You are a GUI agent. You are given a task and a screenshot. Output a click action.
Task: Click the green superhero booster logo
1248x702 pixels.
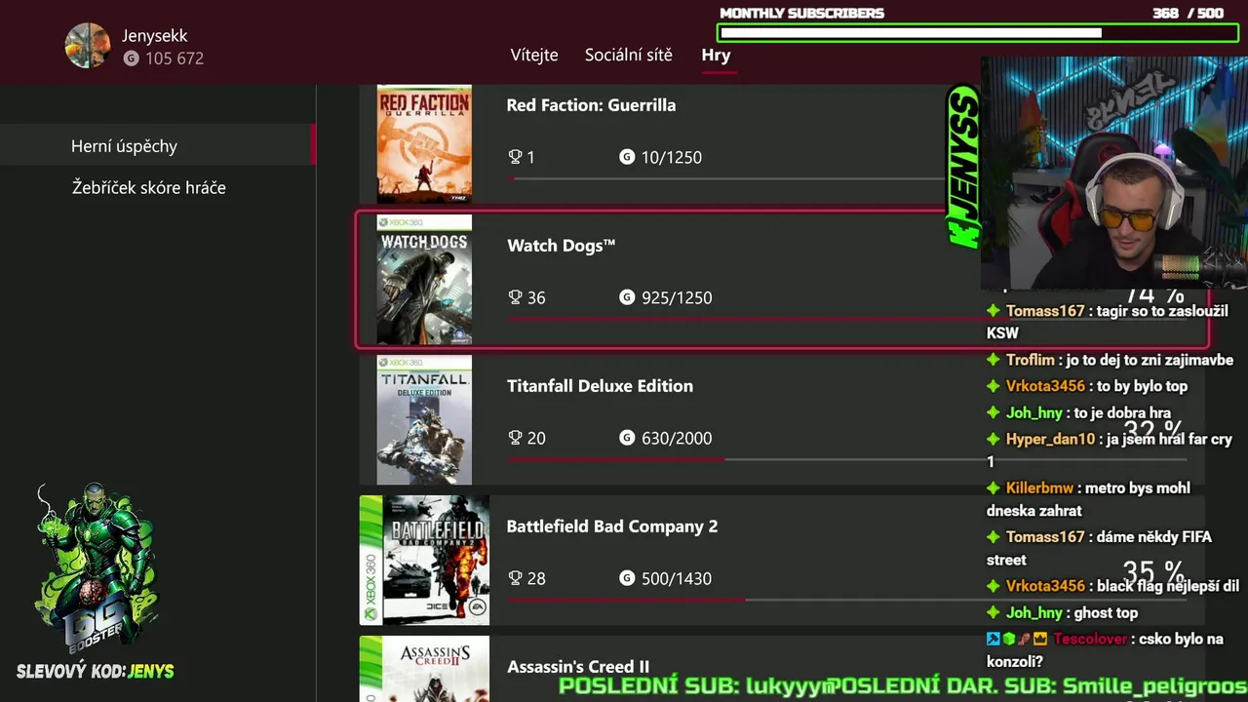(x=95, y=567)
